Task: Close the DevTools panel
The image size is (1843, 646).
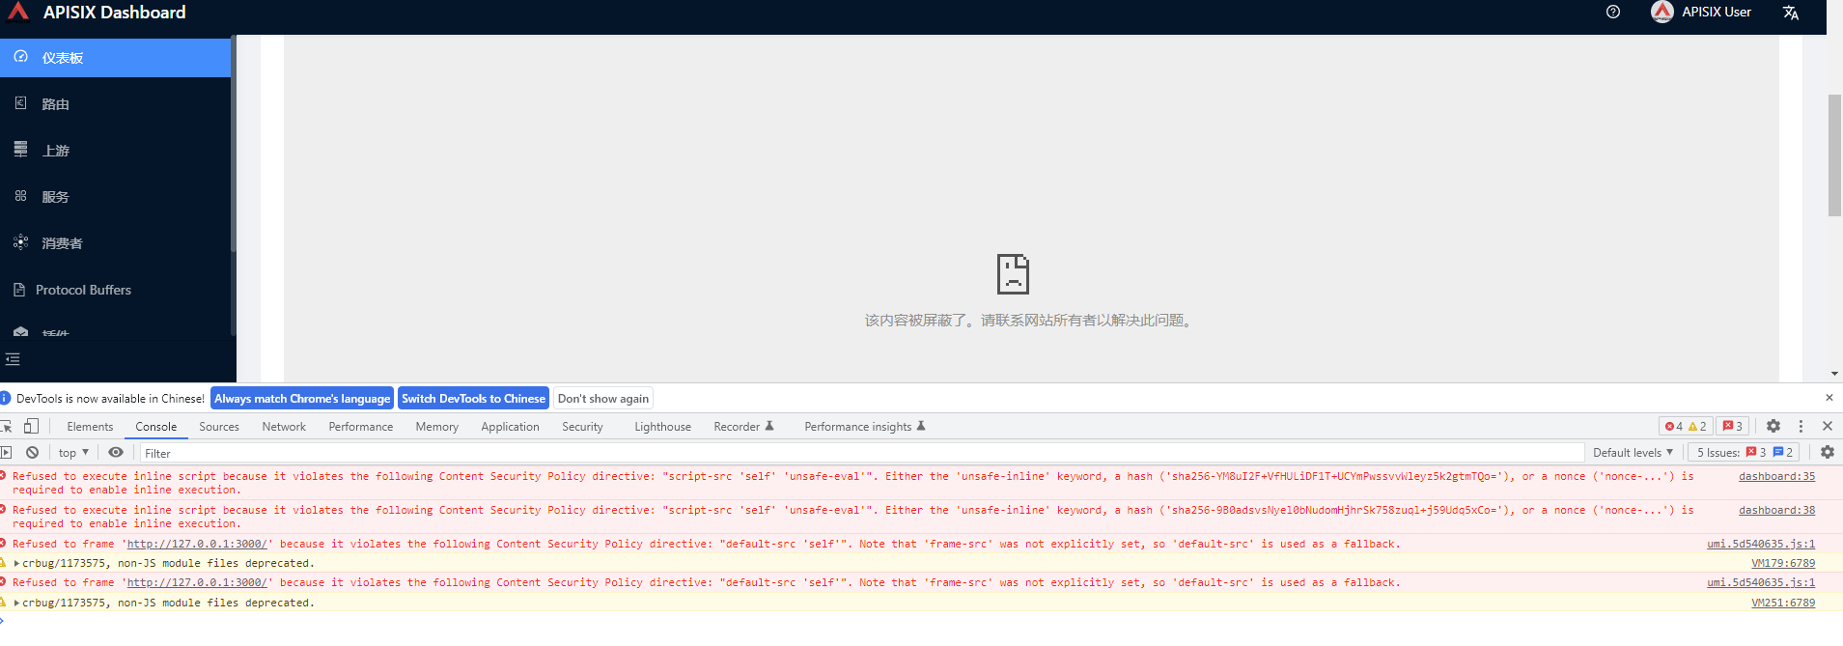Action: pos(1828,426)
